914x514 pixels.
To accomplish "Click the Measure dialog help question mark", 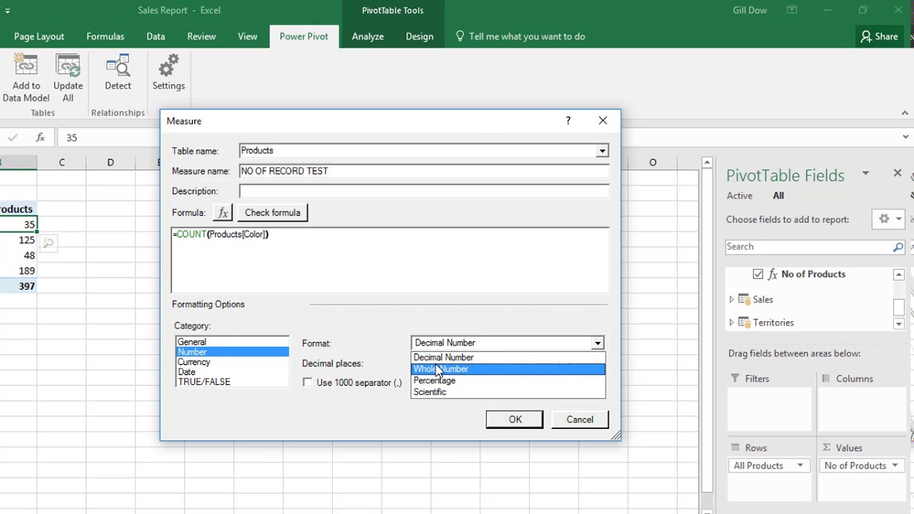I will (568, 121).
